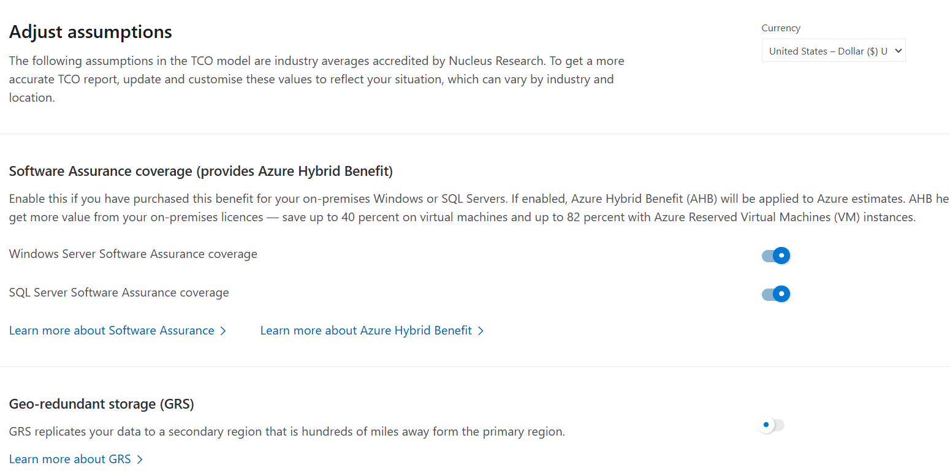This screenshot has width=950, height=473.
Task: Click chevron icon after Azure Hybrid Benefit link
Action: 481,331
